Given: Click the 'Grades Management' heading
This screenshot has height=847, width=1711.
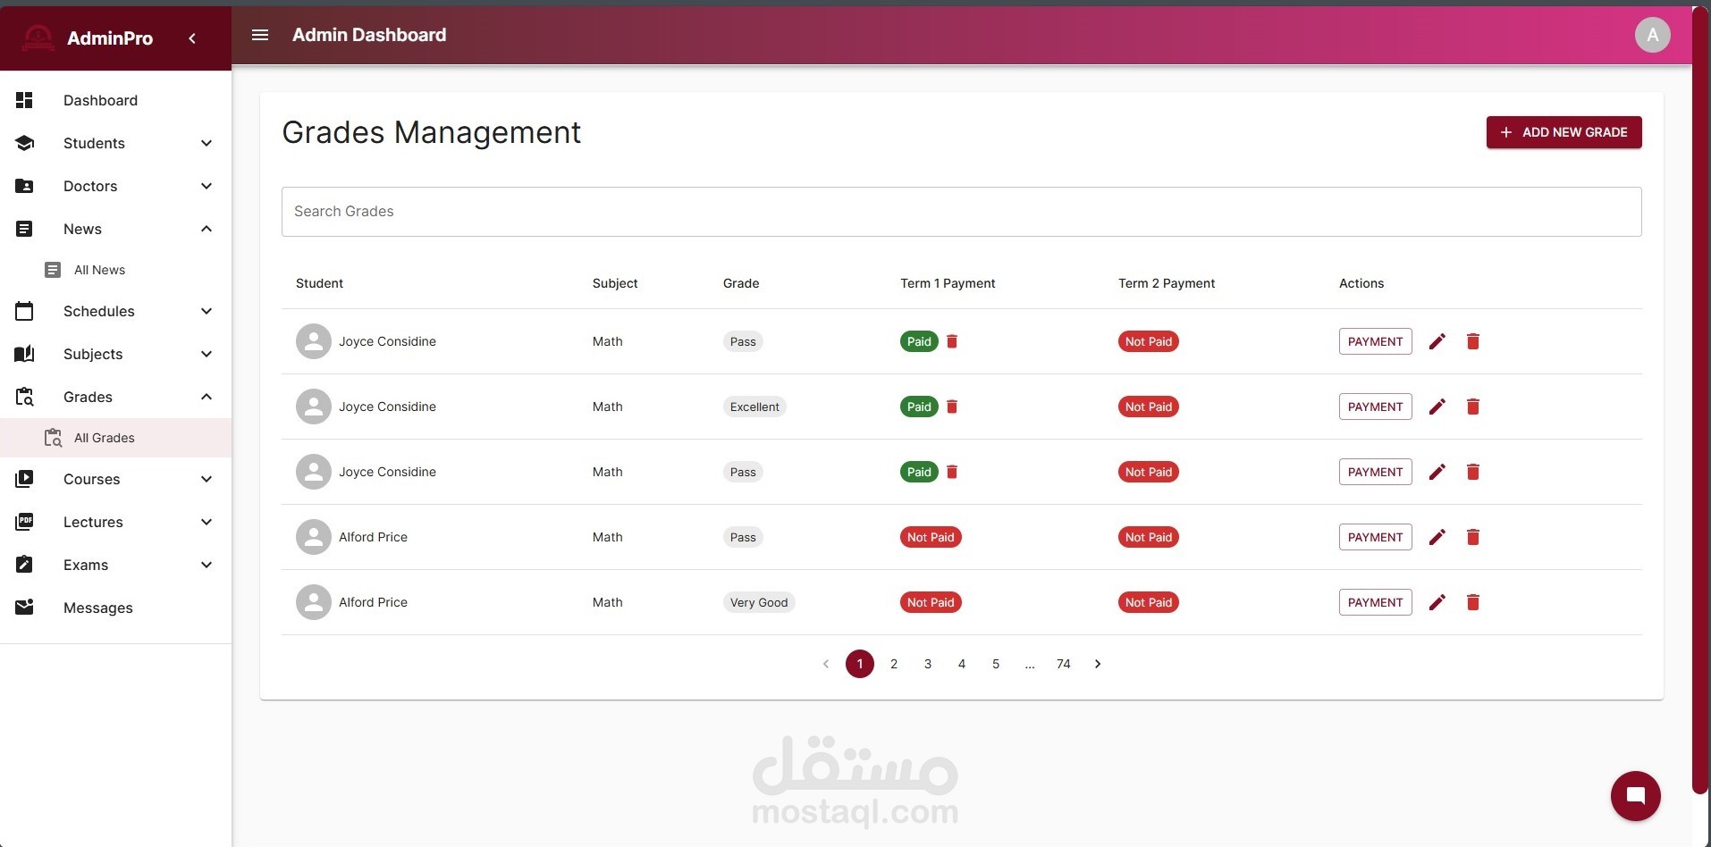Looking at the screenshot, I should coord(431,132).
